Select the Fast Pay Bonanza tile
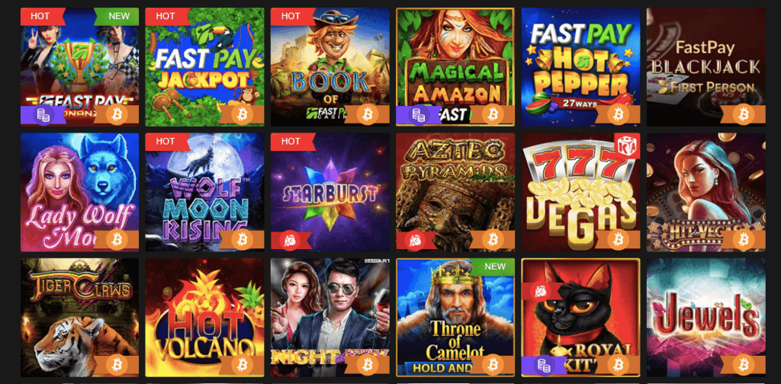This screenshot has width=781, height=384. point(79,66)
